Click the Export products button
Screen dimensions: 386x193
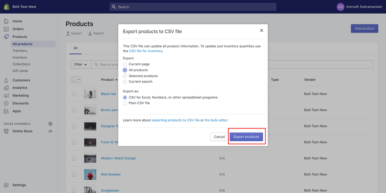(246, 137)
